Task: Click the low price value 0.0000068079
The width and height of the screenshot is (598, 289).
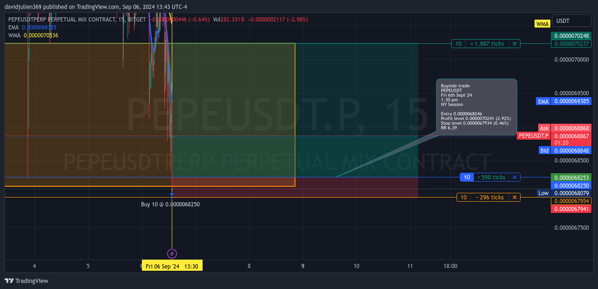Action: tap(571, 193)
